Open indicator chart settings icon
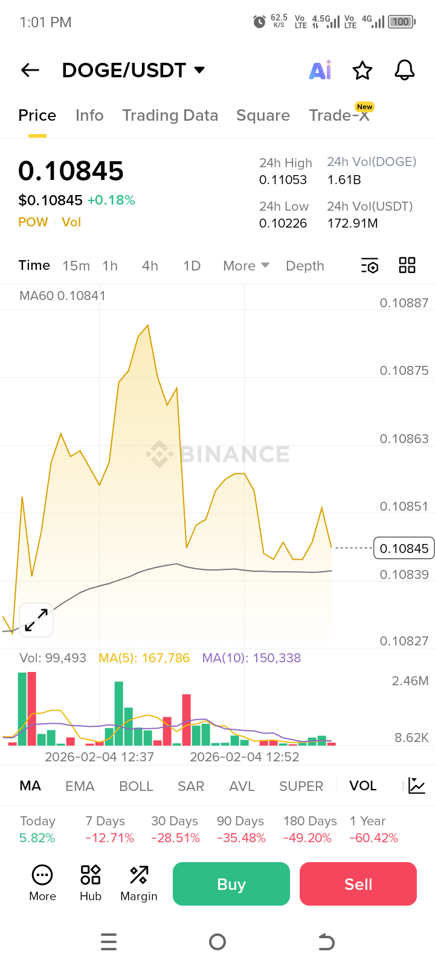The width and height of the screenshot is (435, 966). pos(417,785)
